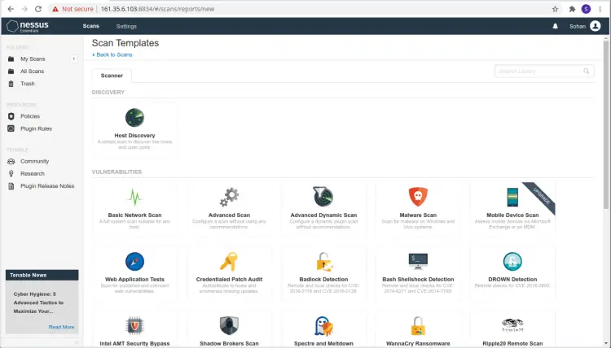The height and width of the screenshot is (348, 611).
Task: Pick the Badlock Detection padlock icon
Action: 323,261
